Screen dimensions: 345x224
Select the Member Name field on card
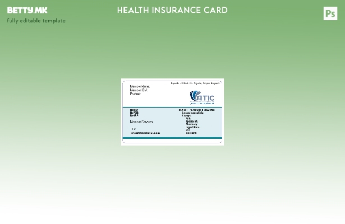click(x=140, y=86)
